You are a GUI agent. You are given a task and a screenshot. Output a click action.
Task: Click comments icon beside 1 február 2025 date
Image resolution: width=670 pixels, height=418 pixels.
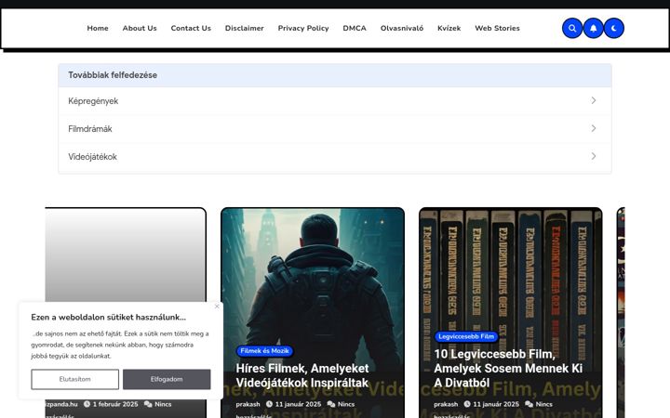148,404
